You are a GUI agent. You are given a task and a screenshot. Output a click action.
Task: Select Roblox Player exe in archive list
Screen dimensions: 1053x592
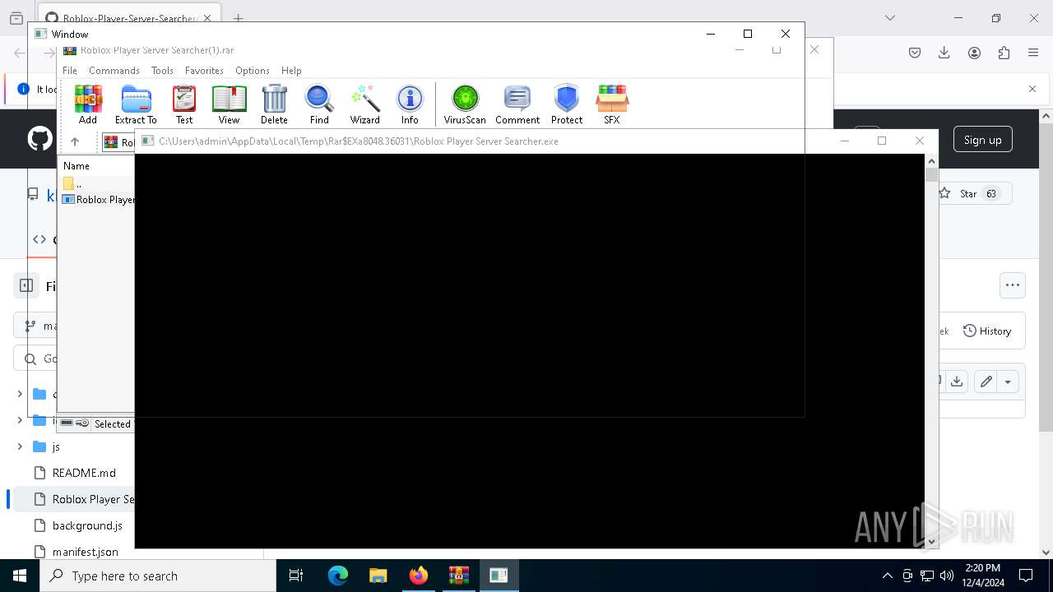pyautogui.click(x=99, y=200)
